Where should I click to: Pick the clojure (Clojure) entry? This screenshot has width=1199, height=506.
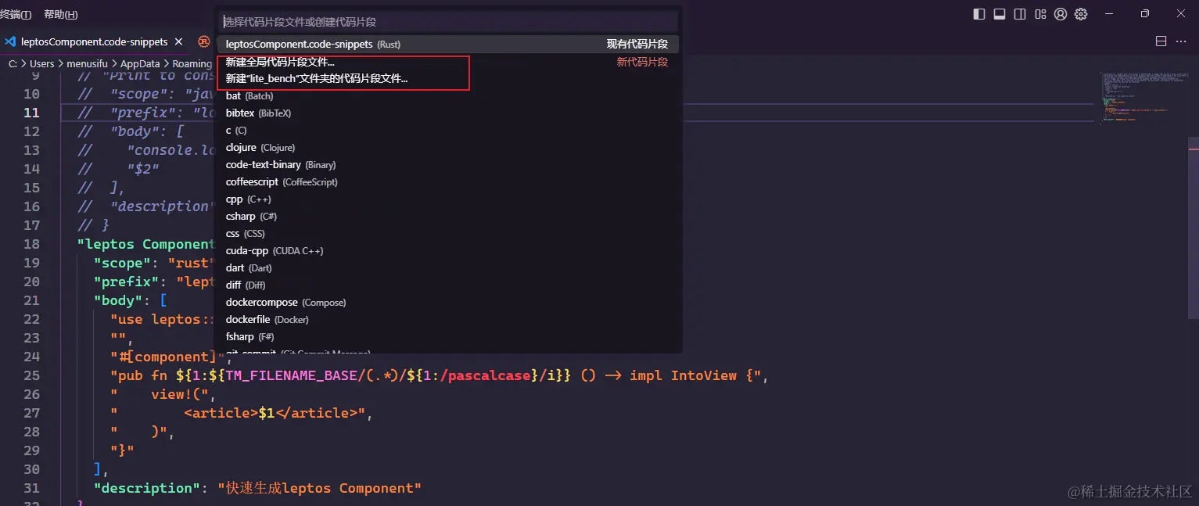[x=447, y=148]
